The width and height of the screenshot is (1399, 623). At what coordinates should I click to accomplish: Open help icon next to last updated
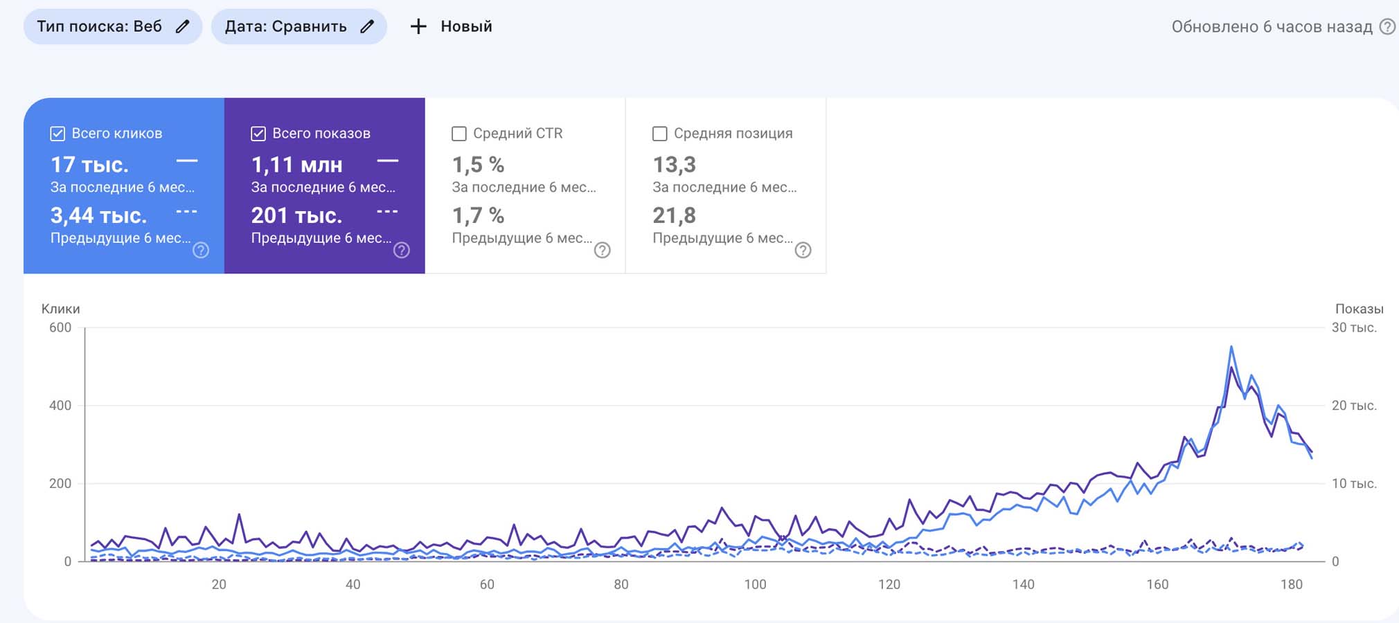click(x=1387, y=27)
